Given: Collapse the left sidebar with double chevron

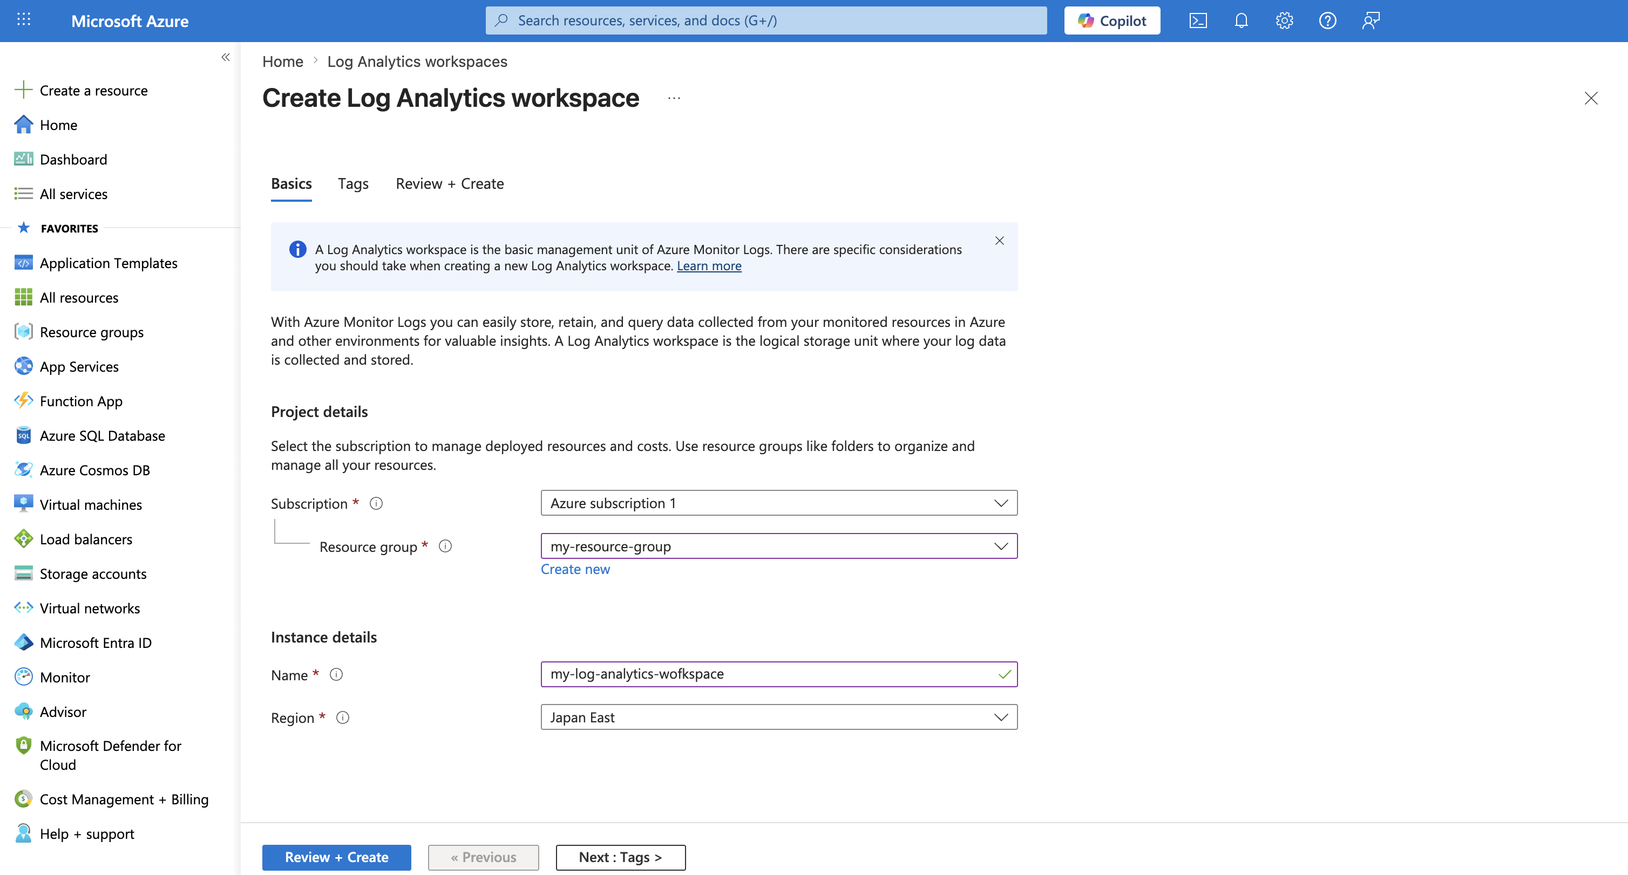Looking at the screenshot, I should pyautogui.click(x=226, y=58).
